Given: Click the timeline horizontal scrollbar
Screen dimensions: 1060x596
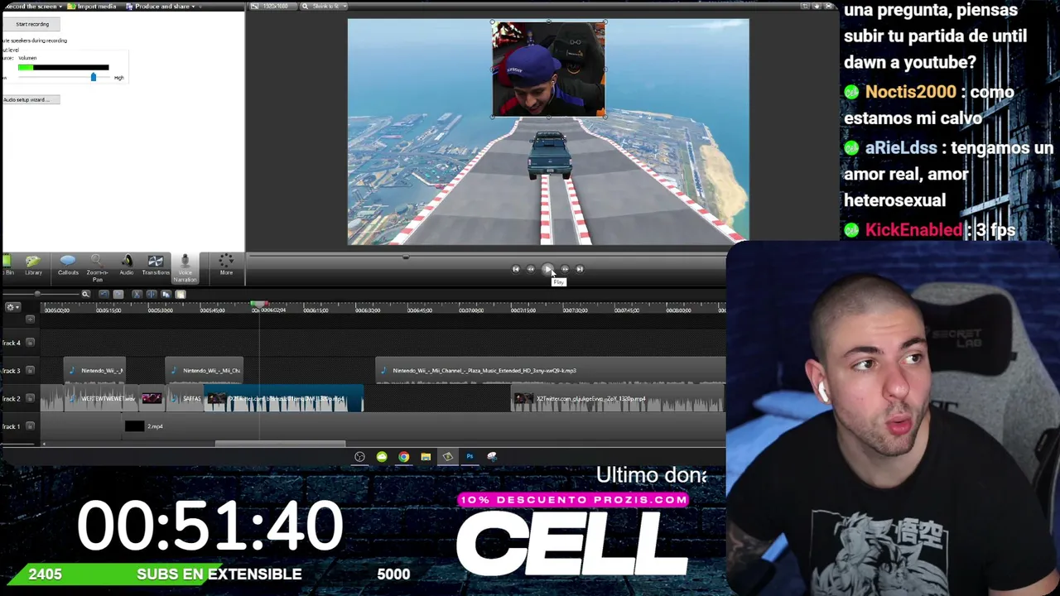Looking at the screenshot, I should [x=280, y=444].
